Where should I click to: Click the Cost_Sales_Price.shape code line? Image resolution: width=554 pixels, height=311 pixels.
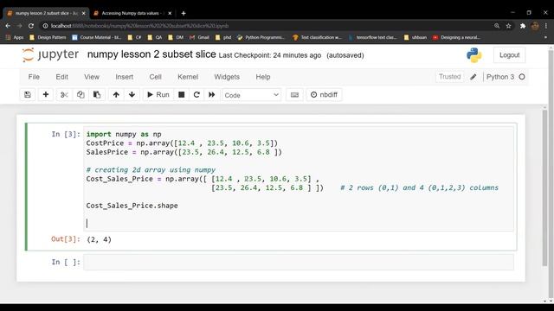tap(132, 206)
